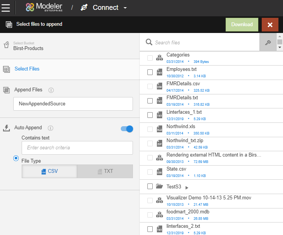Viewport: 283px width, 235px height.
Task: Open the Select Files link
Action: (27, 69)
